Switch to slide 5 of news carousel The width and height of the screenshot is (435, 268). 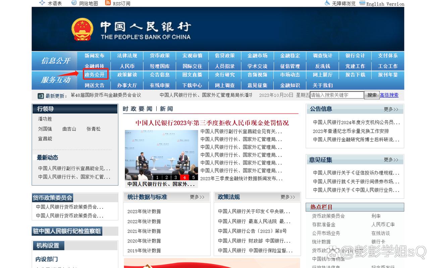coord(193,178)
